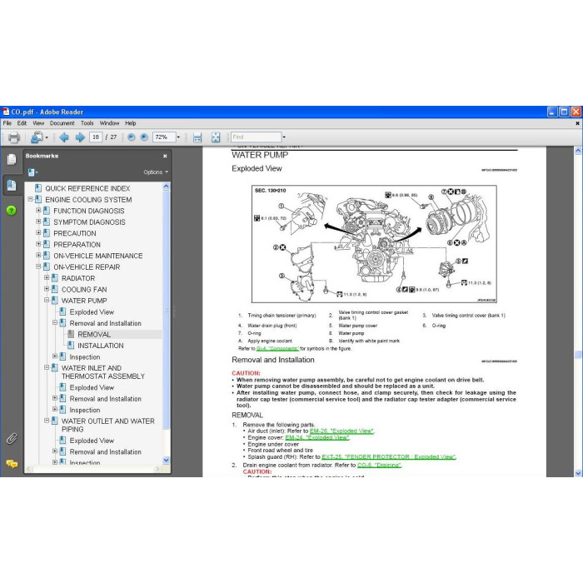Screen dimensions: 583x583
Task: Collapse ENGINE COOLING SYSTEM tree node
Action: 31,199
